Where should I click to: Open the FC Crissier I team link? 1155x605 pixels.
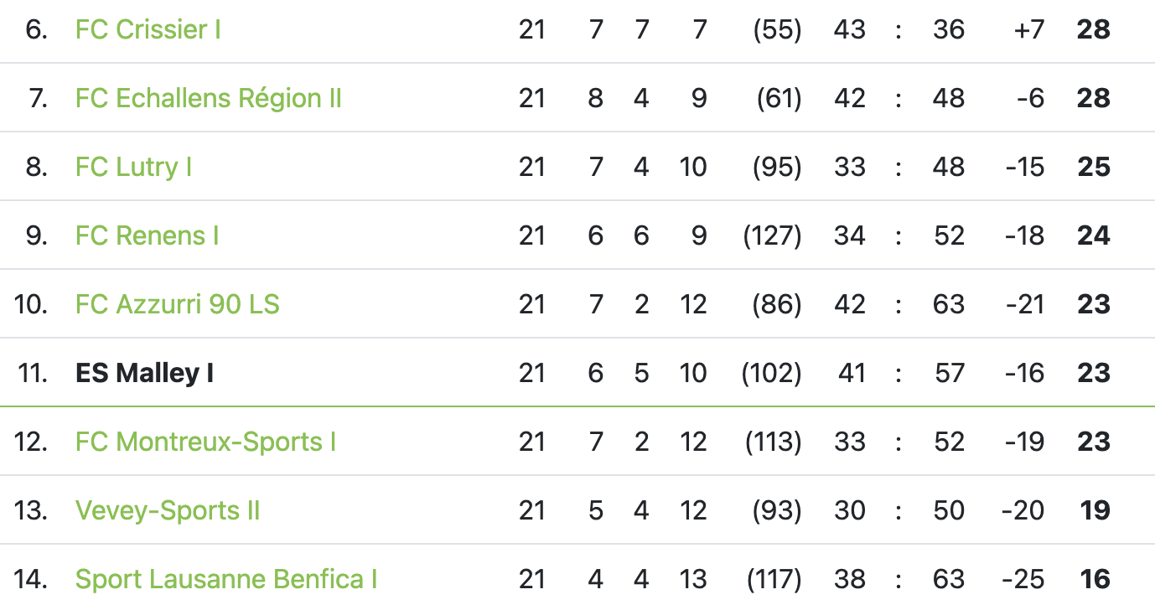click(148, 29)
